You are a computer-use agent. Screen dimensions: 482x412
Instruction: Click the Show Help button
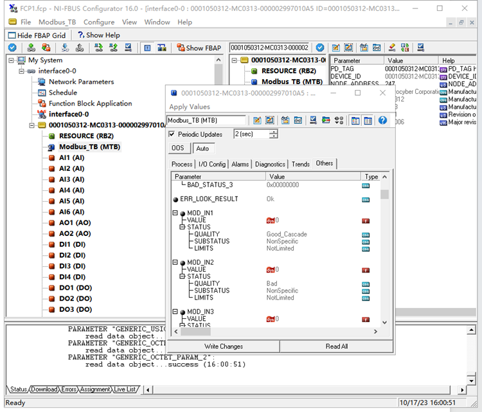99,35
